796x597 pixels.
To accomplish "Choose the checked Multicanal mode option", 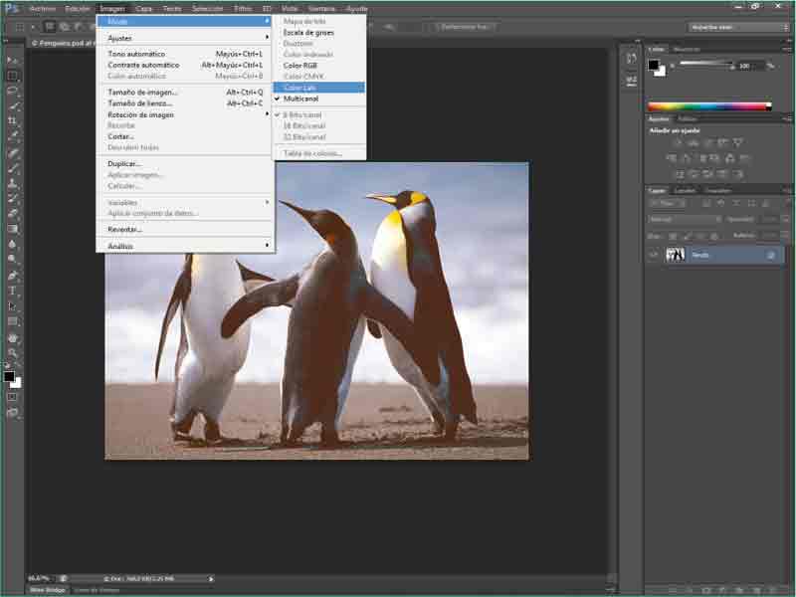I will [x=301, y=99].
